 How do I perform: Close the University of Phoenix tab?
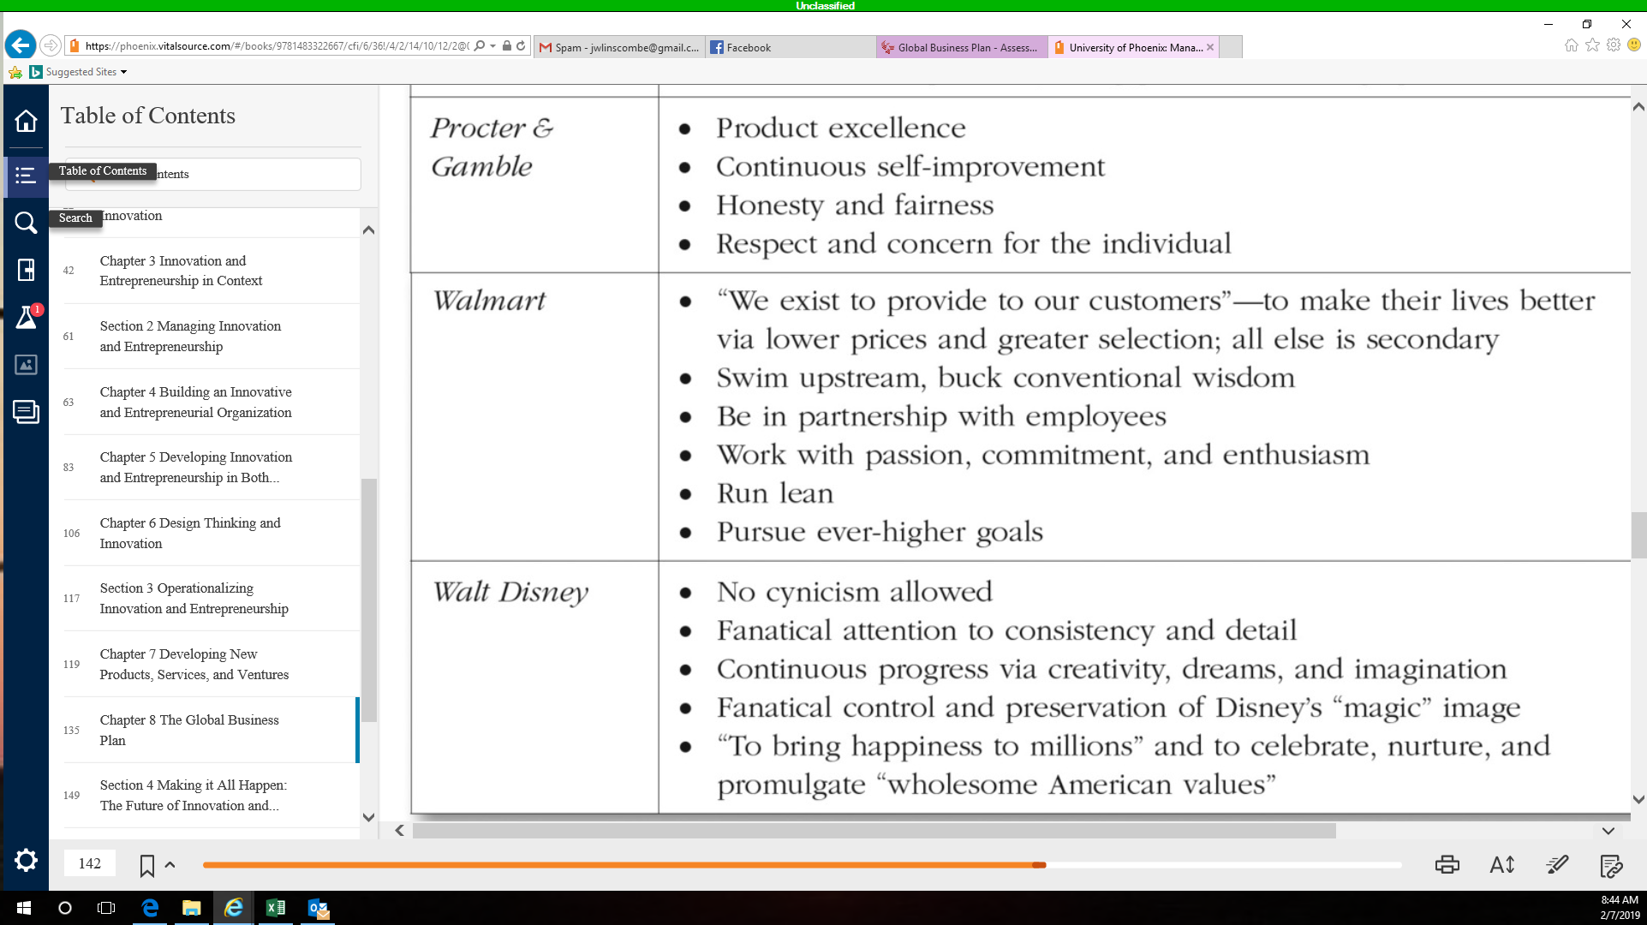(x=1210, y=47)
